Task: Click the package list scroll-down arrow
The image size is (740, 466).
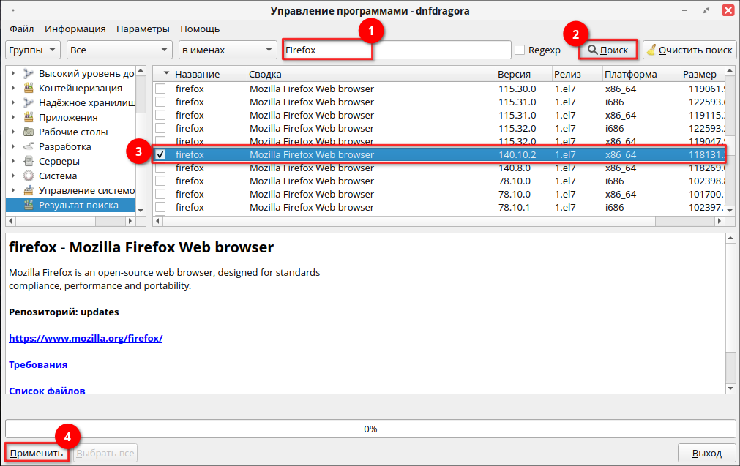Action: 730,211
